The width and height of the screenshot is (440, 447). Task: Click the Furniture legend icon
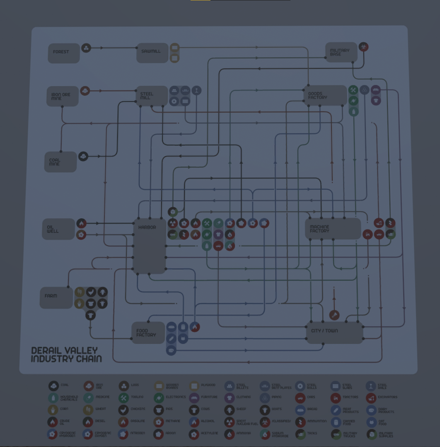coord(194,398)
